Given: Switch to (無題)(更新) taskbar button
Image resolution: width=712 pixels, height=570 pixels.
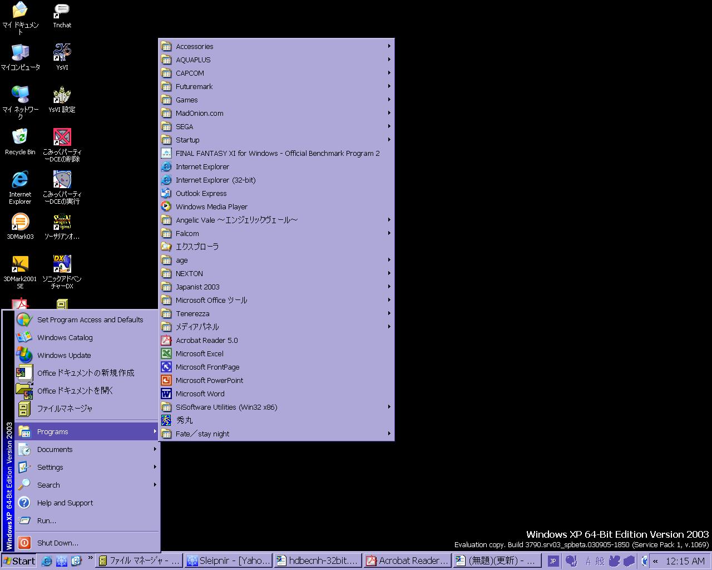Looking at the screenshot, I should pyautogui.click(x=497, y=561).
